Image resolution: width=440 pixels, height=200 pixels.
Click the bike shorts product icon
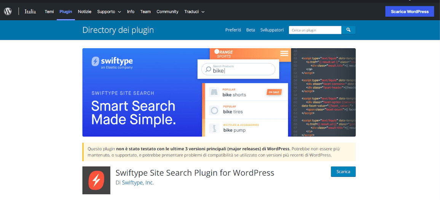point(214,92)
